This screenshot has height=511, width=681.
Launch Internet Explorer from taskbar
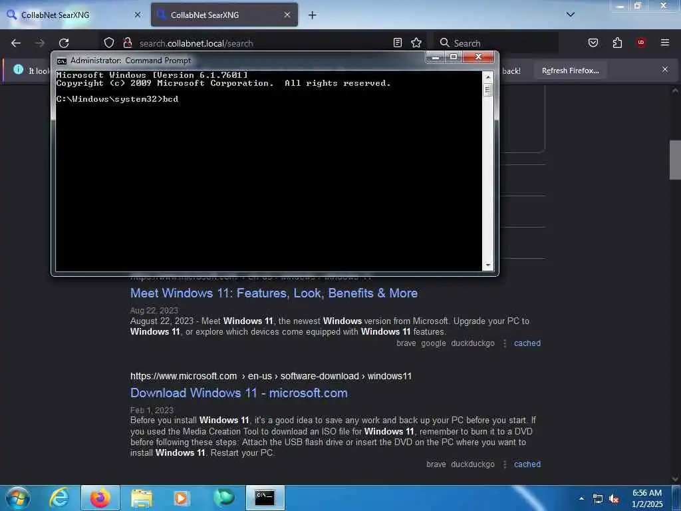click(59, 498)
